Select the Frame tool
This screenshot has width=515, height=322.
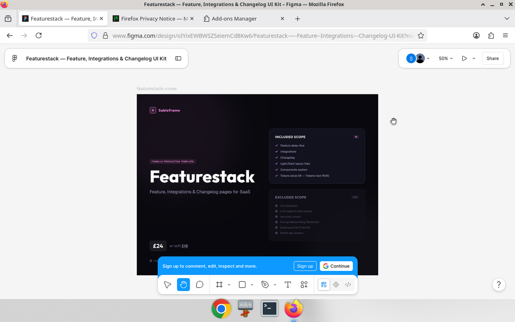219,285
